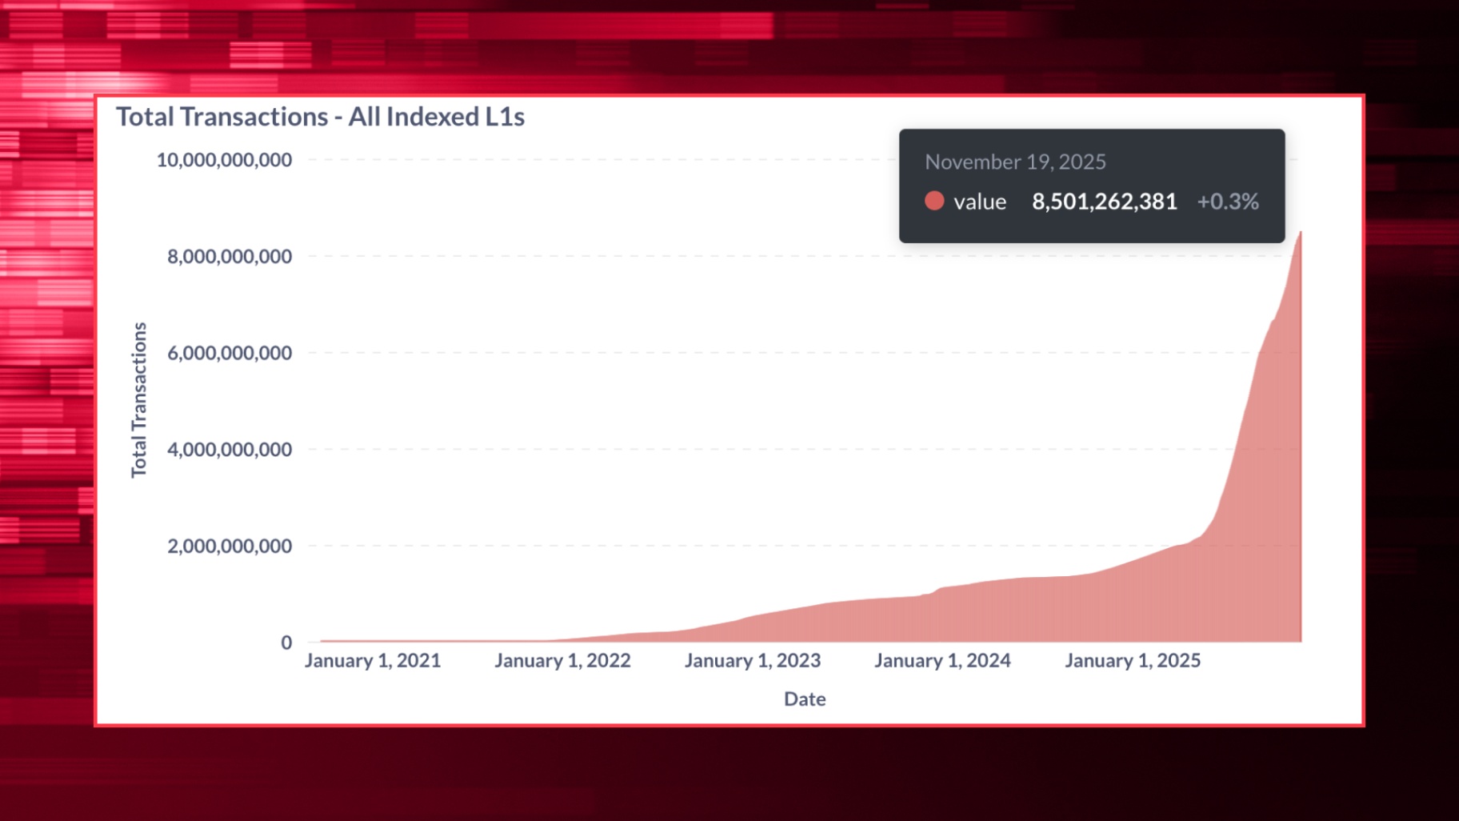This screenshot has height=821, width=1459.
Task: Click the January 1, 2021 x-axis label
Action: 373,661
